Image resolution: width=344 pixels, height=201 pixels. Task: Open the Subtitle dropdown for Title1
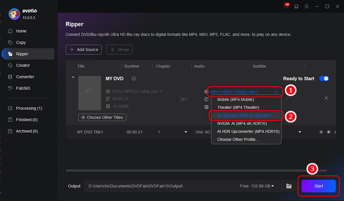point(300,132)
